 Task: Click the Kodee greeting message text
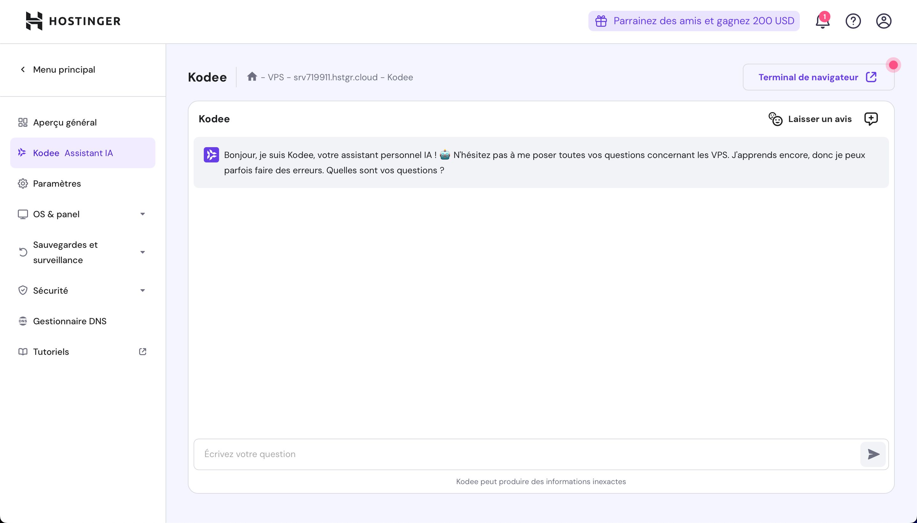544,162
